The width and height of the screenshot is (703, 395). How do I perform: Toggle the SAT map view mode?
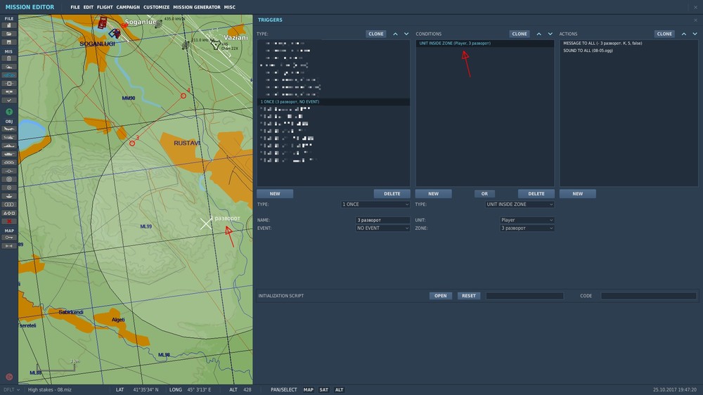pyautogui.click(x=324, y=389)
